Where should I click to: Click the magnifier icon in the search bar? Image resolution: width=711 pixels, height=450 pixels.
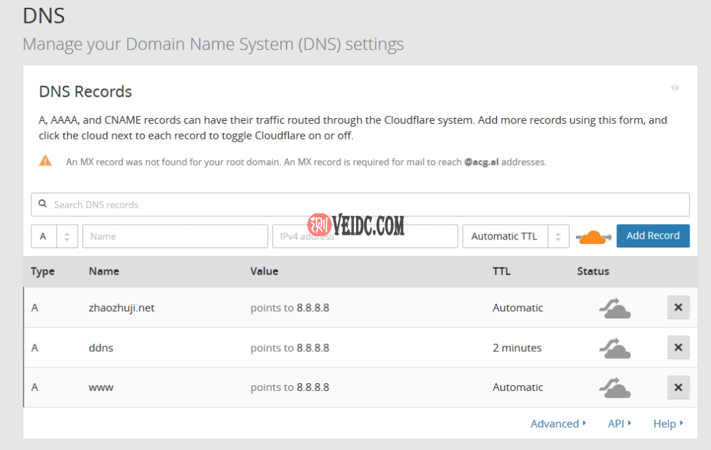tap(43, 204)
